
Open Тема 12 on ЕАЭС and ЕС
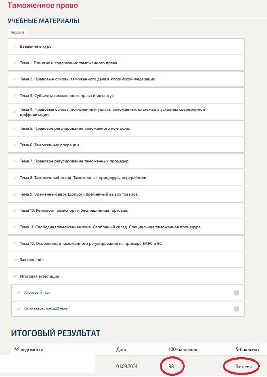point(126,243)
